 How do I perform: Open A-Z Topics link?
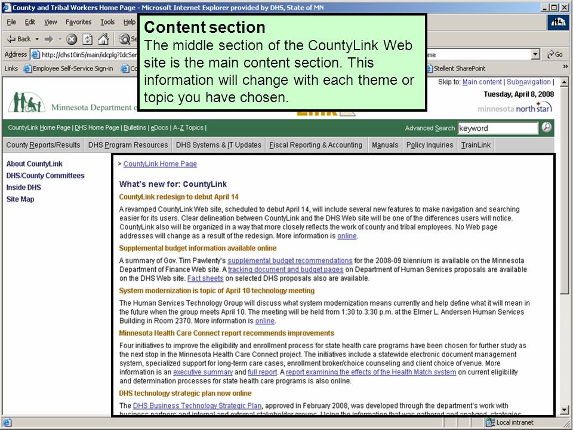[188, 128]
